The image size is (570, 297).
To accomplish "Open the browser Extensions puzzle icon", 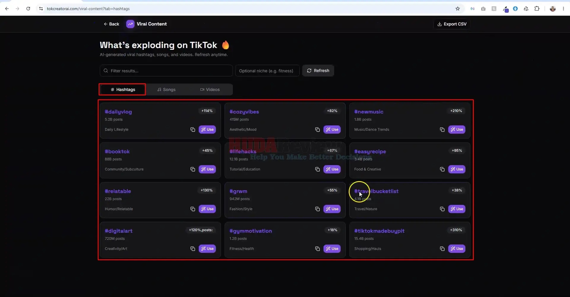I will pyautogui.click(x=537, y=9).
